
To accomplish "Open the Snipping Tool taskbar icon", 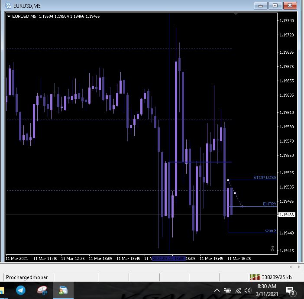I will tap(42, 290).
